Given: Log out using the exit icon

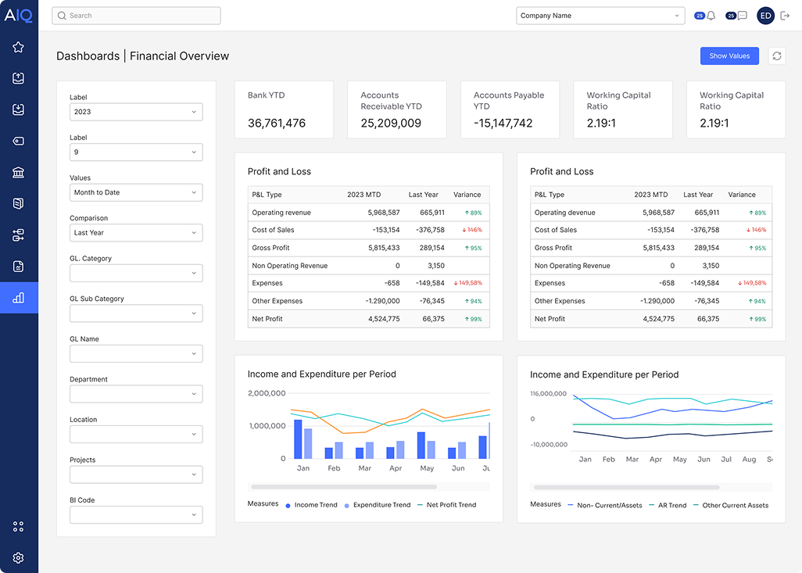Looking at the screenshot, I should (x=786, y=15).
